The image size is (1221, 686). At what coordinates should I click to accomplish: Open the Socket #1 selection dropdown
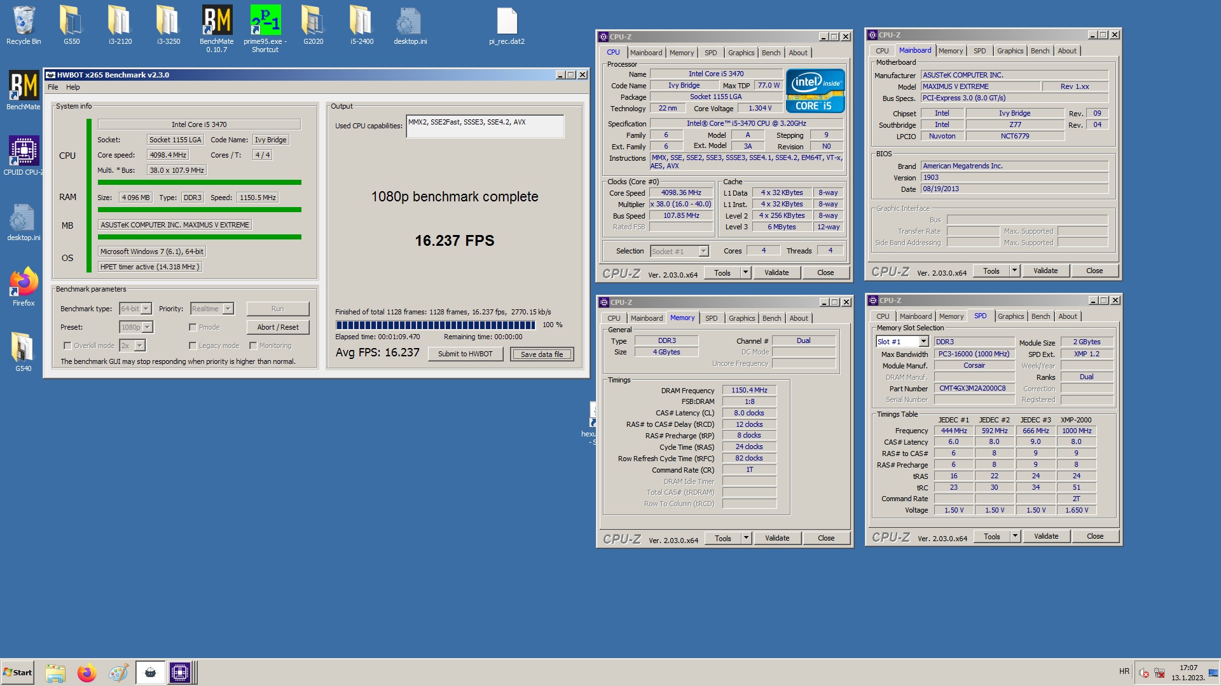pos(679,252)
